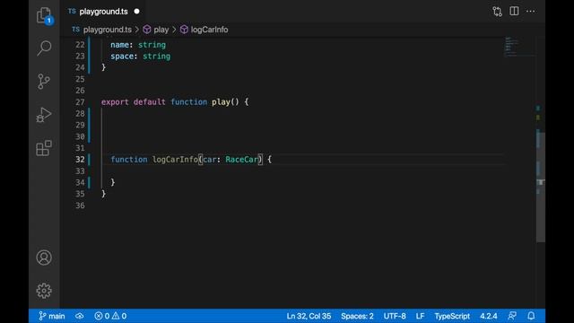This screenshot has height=323, width=574.
Task: Click the logCarInfo breadcrumb item
Action: click(x=204, y=30)
